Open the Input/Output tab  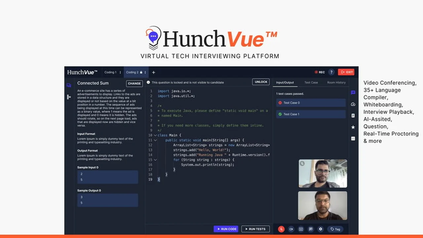click(x=285, y=82)
